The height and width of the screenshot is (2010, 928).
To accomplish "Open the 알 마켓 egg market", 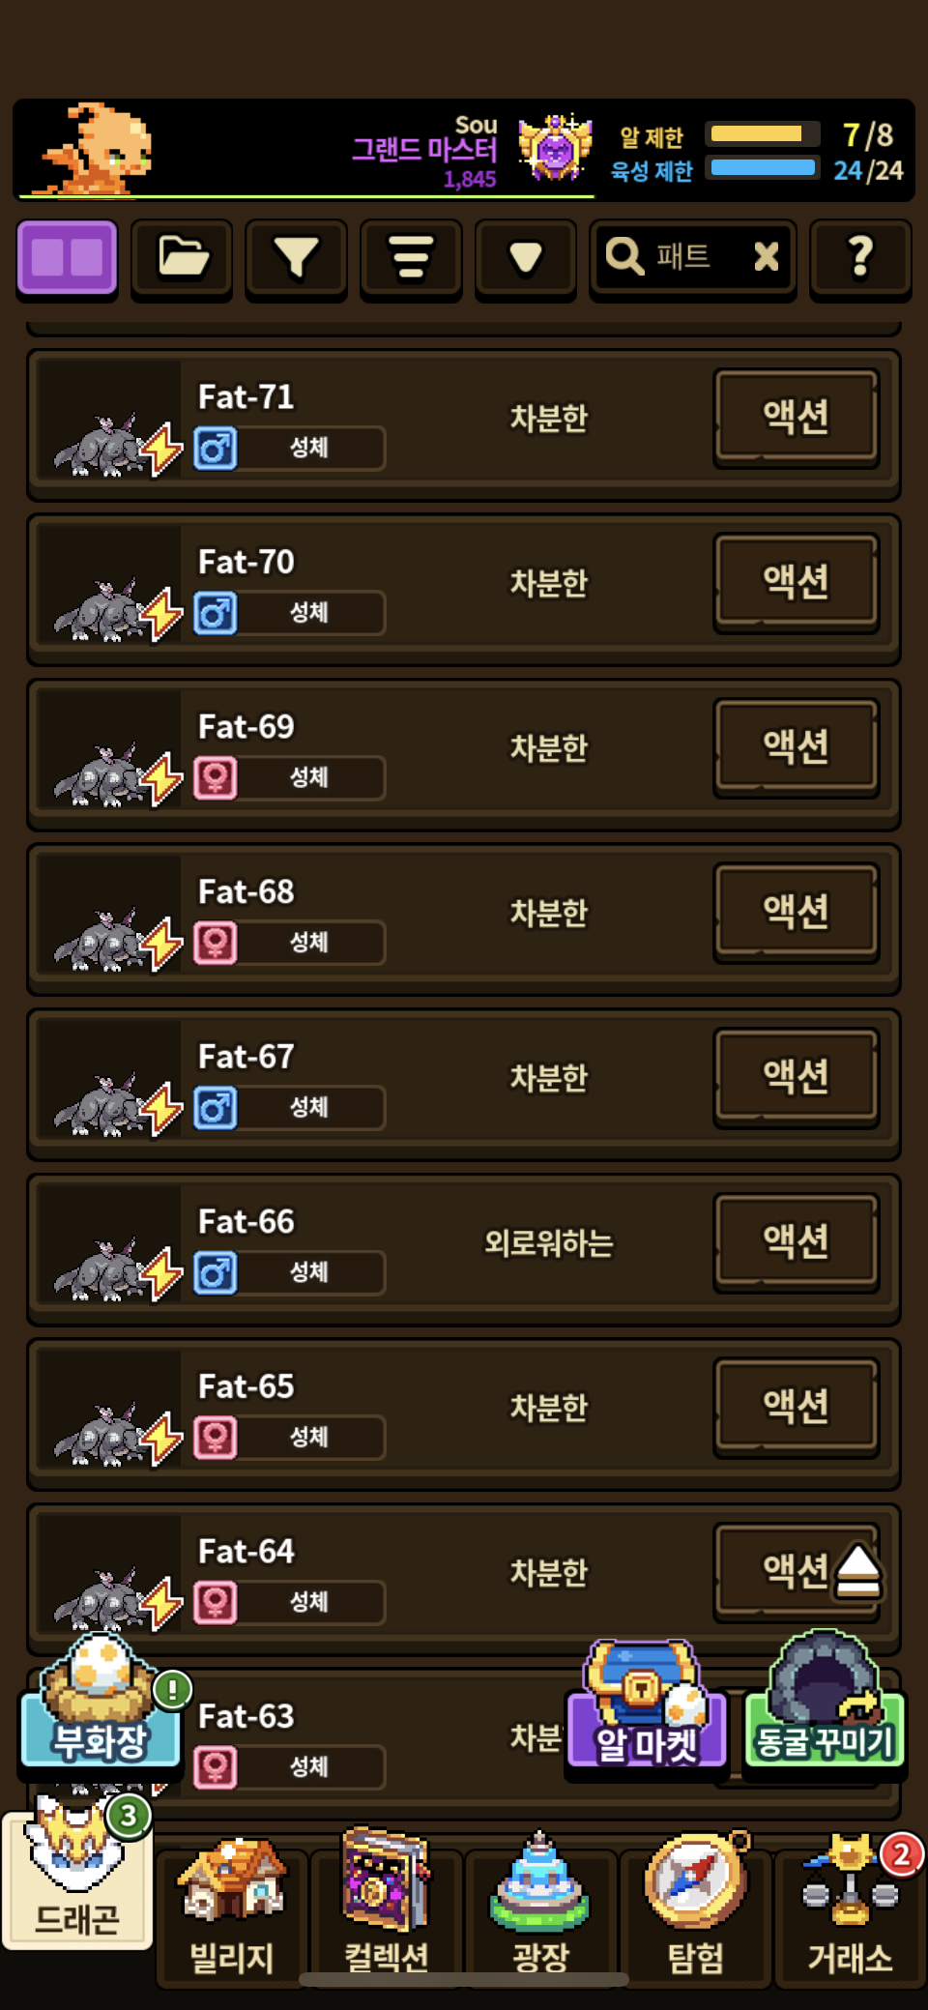I will [x=646, y=1709].
